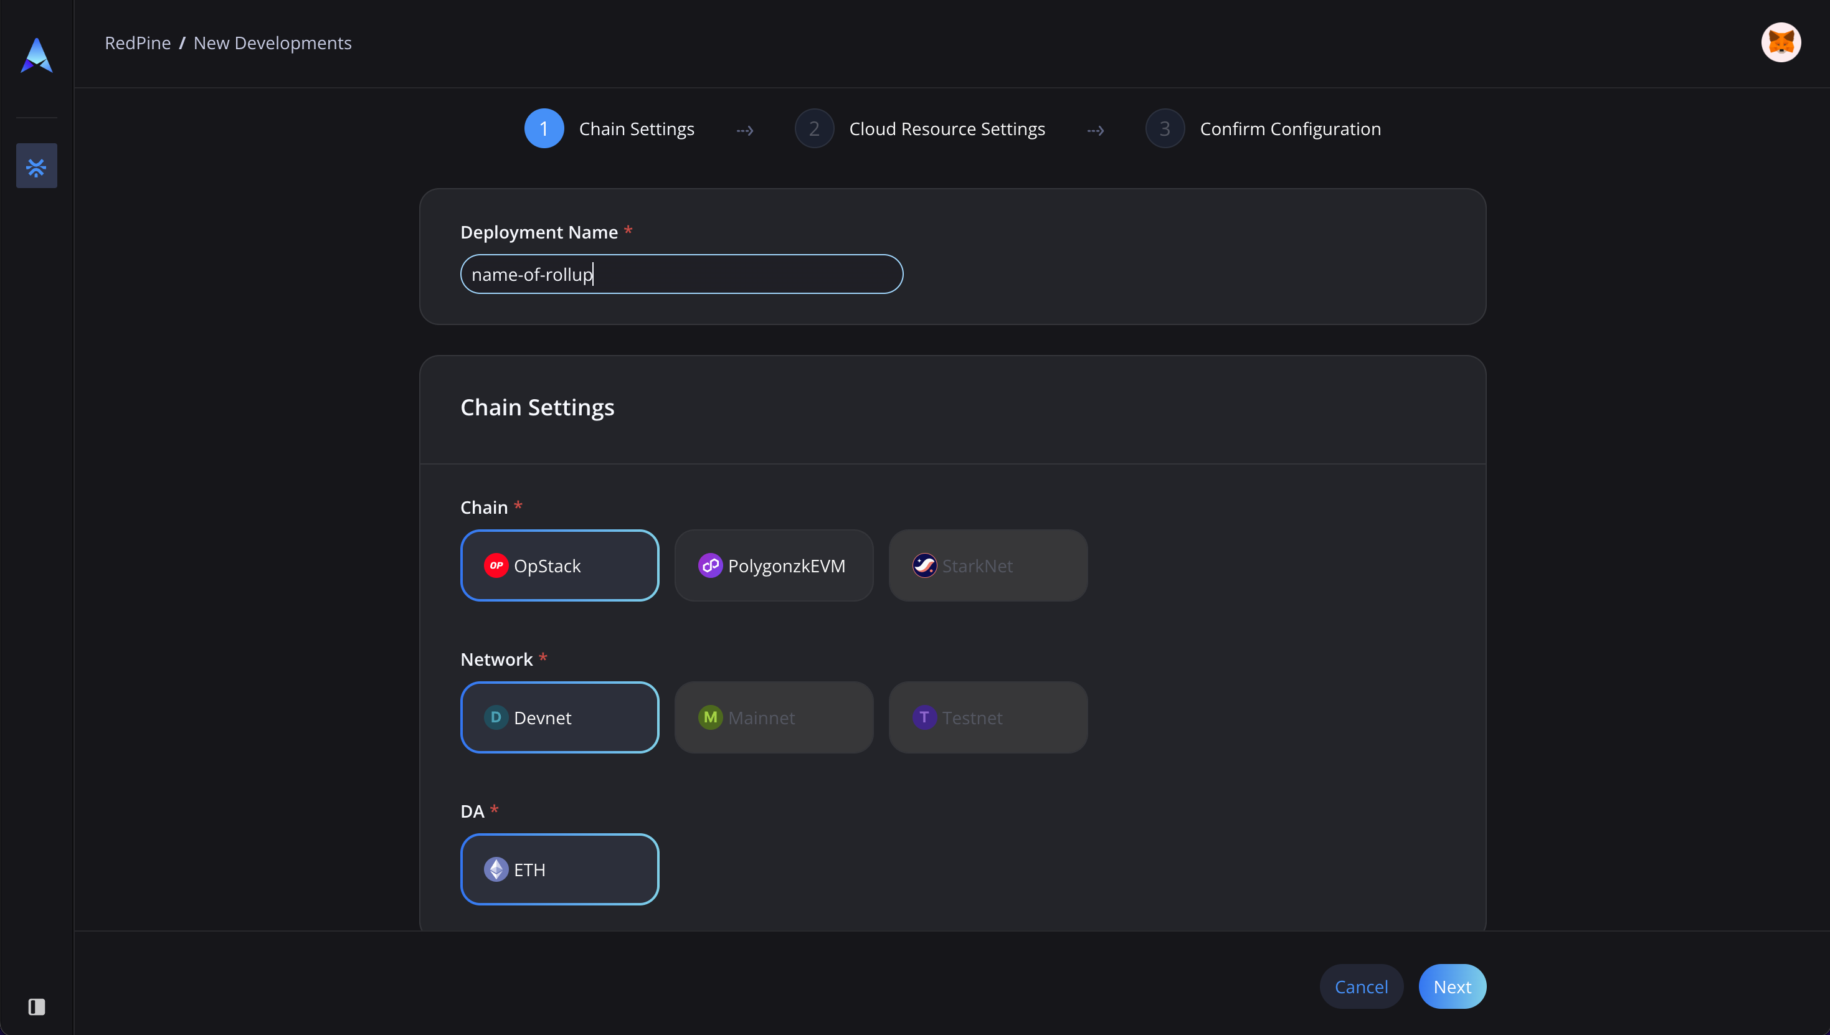Viewport: 1830px width, 1035px height.
Task: Open the Confirm Configuration step label
Action: [x=1291, y=129]
